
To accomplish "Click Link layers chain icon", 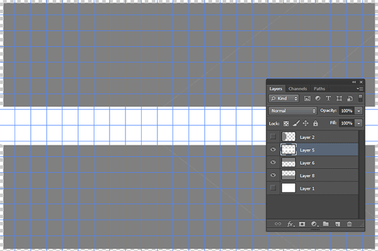I will [x=278, y=224].
